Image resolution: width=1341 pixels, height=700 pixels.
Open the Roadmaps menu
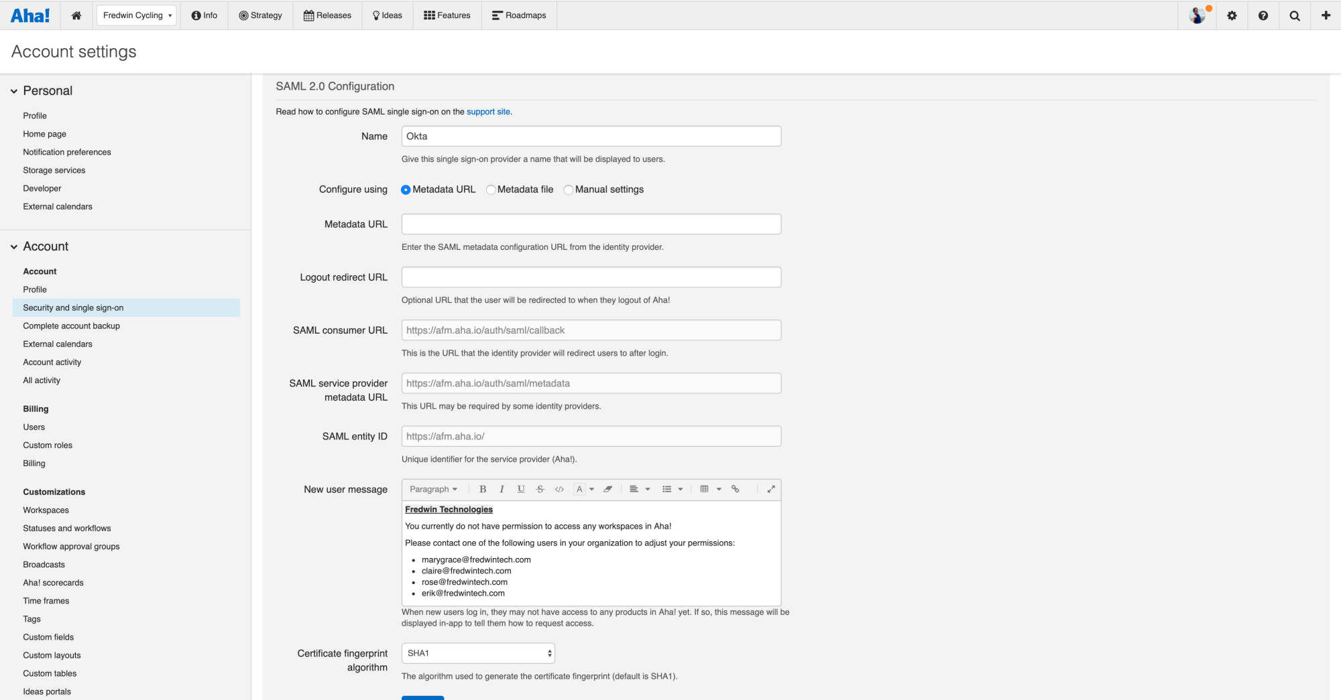click(x=519, y=15)
